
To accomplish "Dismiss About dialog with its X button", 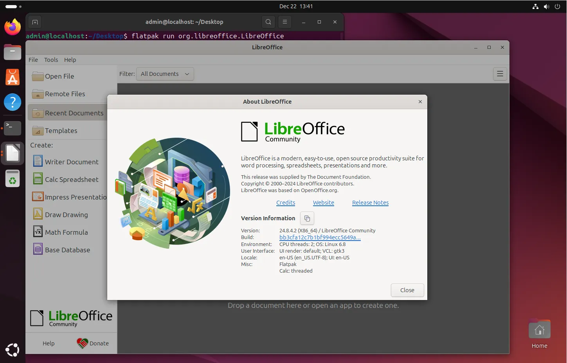I will click(x=420, y=102).
